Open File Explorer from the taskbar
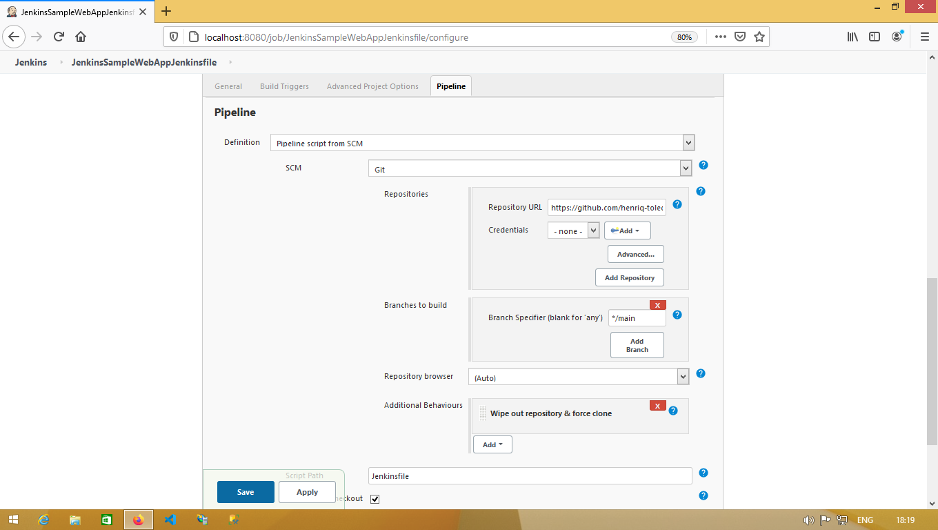 tap(75, 520)
